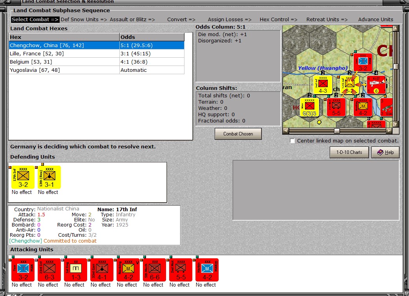The image size is (409, 296).
Task: Enable center linked map on selected combat
Action: [292, 141]
